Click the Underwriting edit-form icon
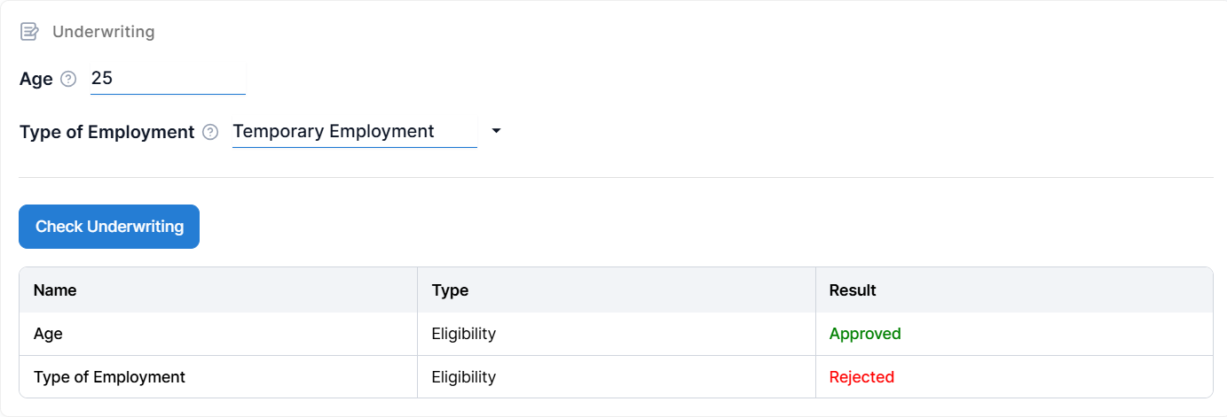This screenshot has height=417, width=1227. (29, 32)
